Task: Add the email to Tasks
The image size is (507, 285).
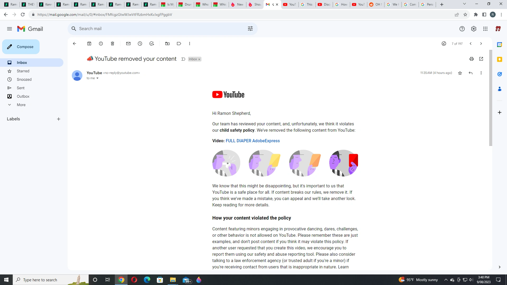Action: (152, 44)
